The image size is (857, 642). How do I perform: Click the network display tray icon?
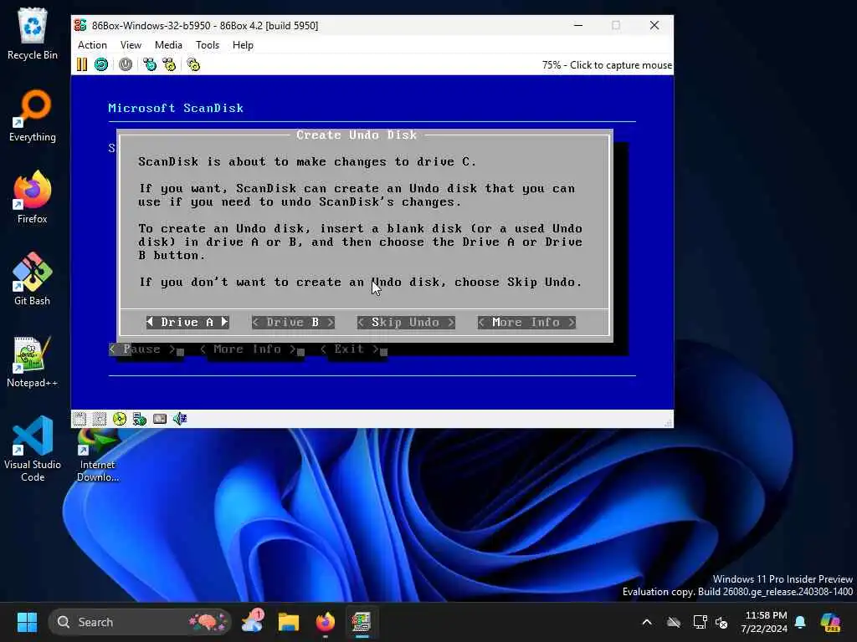700,622
